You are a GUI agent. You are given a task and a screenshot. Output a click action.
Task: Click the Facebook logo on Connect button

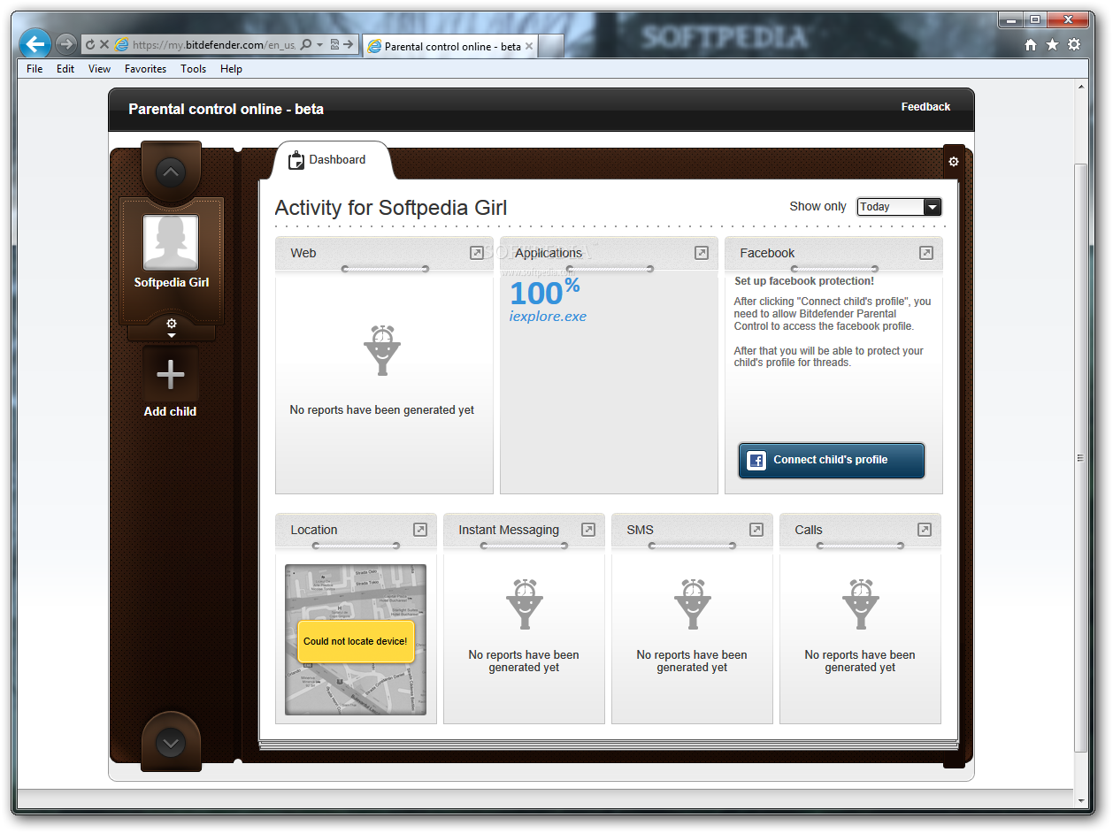pos(756,461)
